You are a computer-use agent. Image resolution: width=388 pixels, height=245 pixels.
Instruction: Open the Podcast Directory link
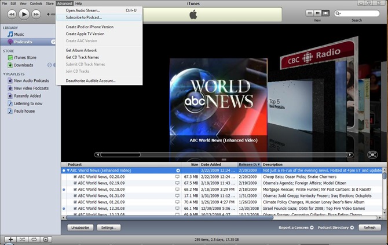point(332,228)
